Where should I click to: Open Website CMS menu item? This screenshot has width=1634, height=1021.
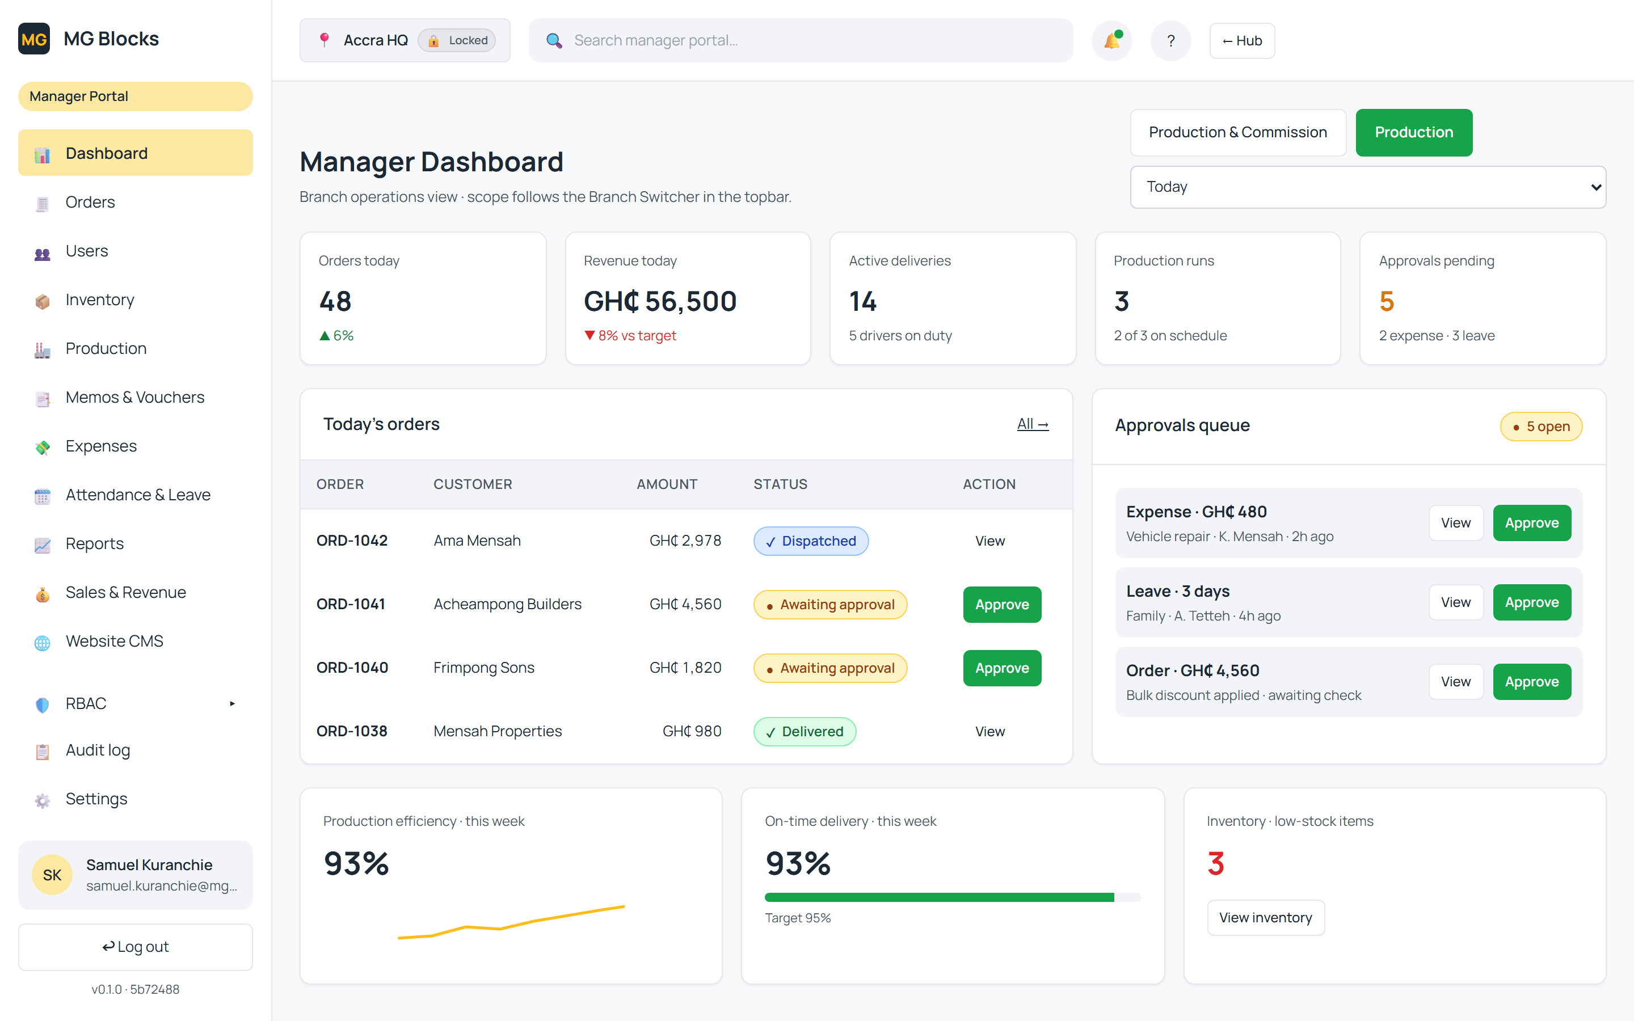tap(135, 641)
